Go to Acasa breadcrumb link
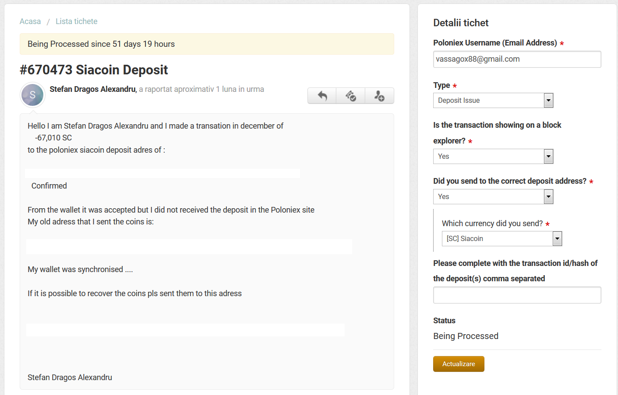 [30, 21]
